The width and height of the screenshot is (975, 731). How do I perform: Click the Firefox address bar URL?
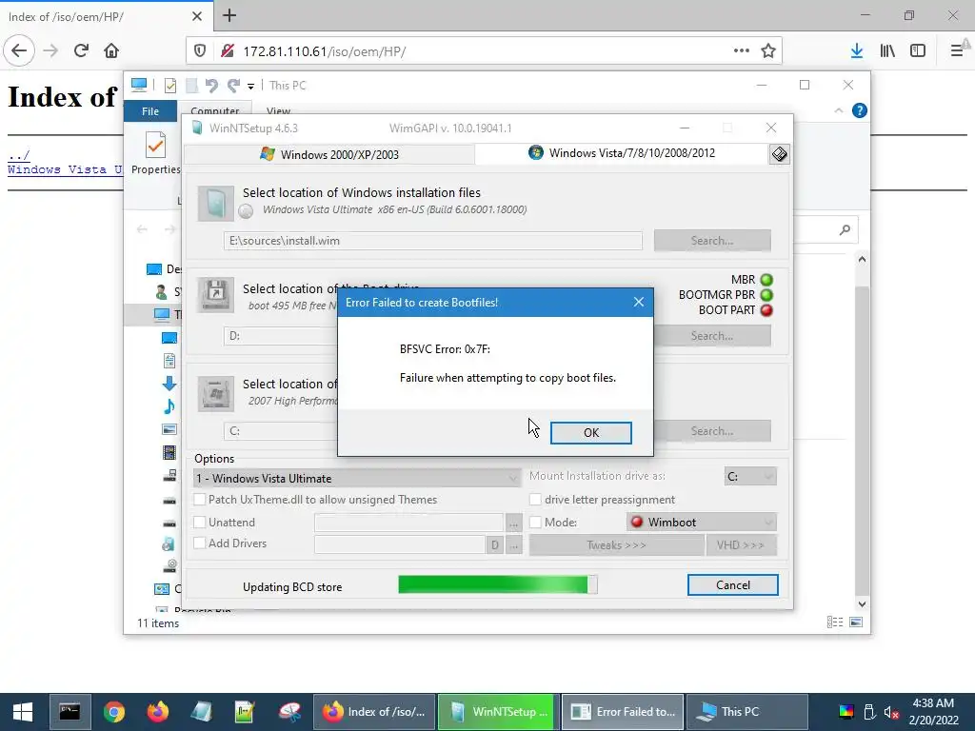coord(324,51)
